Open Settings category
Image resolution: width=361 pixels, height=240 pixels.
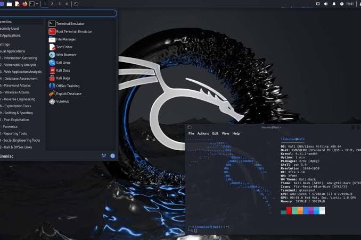[5, 44]
